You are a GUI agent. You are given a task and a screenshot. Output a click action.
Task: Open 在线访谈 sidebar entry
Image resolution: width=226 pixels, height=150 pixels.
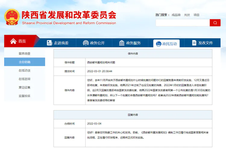pyautogui.click(x=24, y=70)
